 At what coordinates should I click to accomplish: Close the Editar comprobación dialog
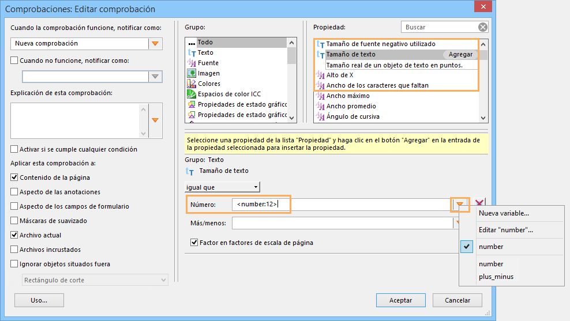coord(483,6)
